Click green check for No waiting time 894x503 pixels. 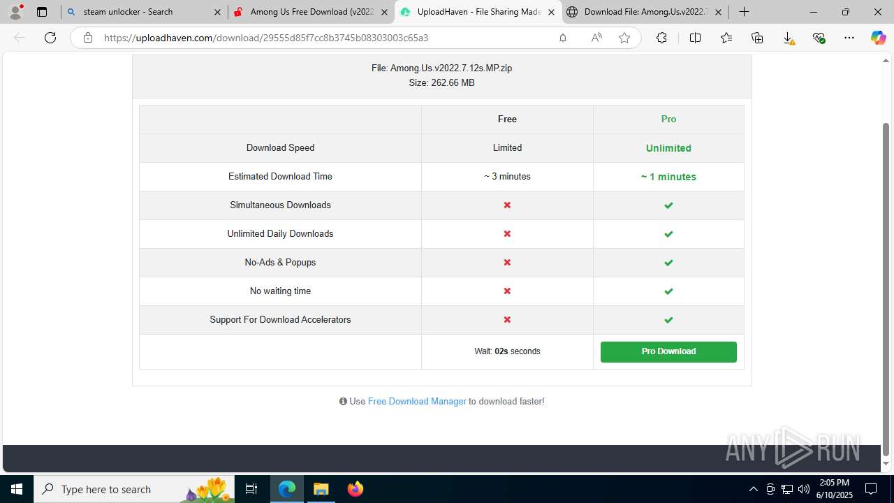(x=668, y=291)
